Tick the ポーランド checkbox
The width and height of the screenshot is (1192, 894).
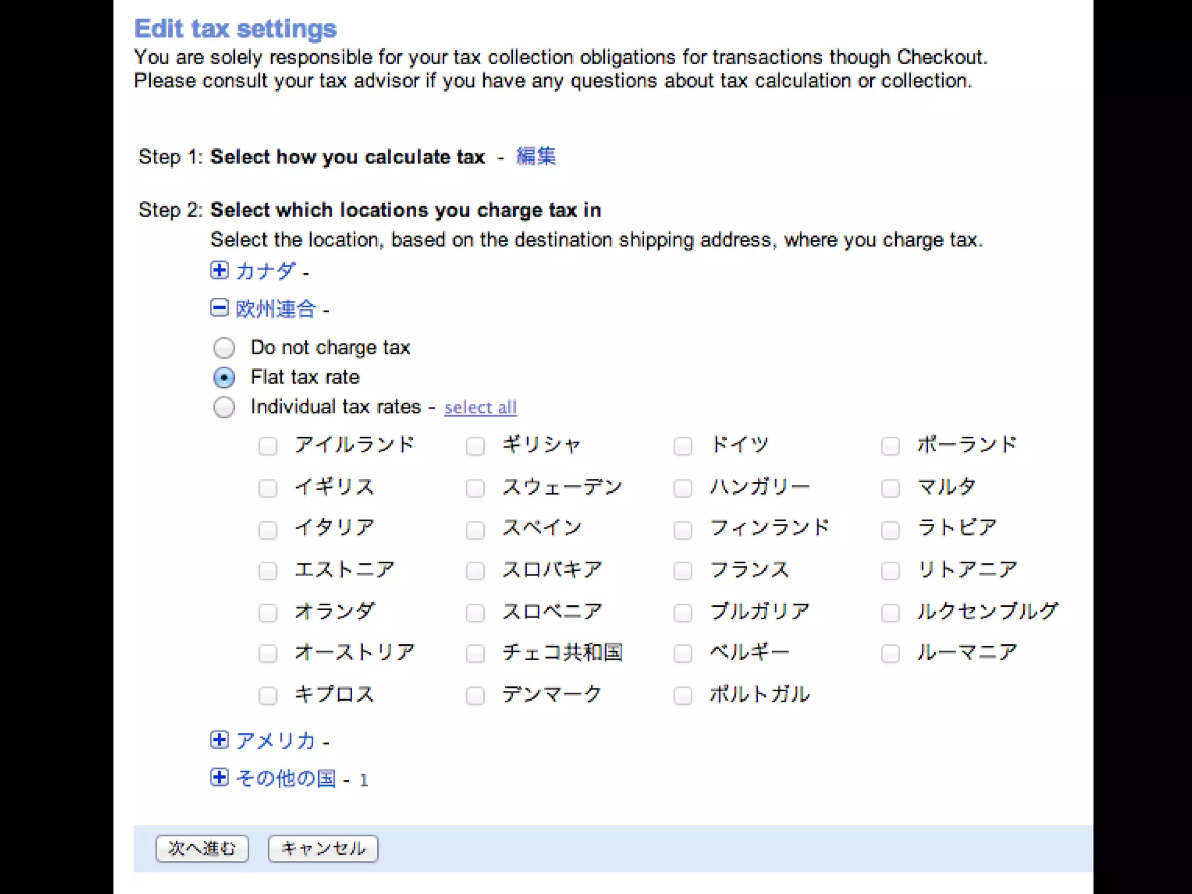click(x=891, y=446)
